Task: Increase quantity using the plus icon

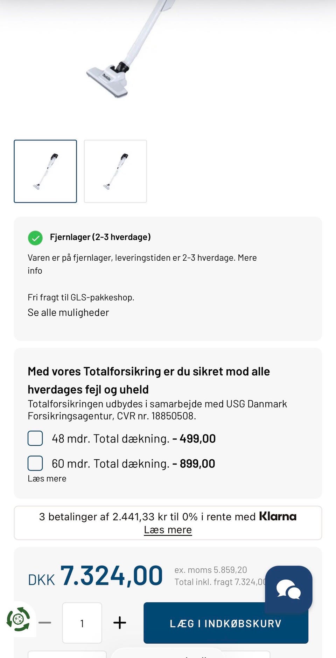Action: pyautogui.click(x=119, y=622)
